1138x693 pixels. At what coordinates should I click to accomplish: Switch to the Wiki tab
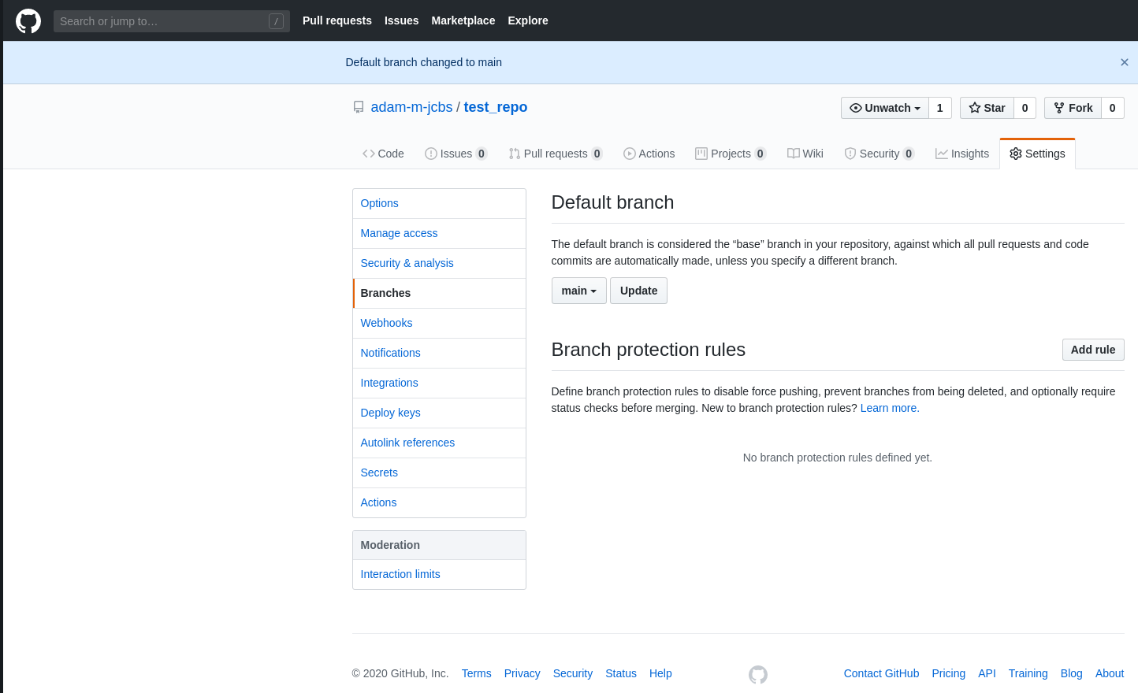[x=805, y=154]
